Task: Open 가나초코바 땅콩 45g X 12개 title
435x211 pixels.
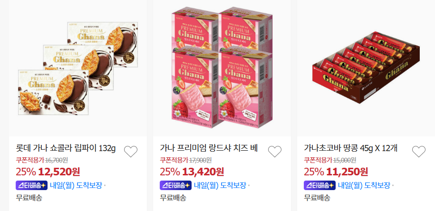Action: (x=351, y=148)
